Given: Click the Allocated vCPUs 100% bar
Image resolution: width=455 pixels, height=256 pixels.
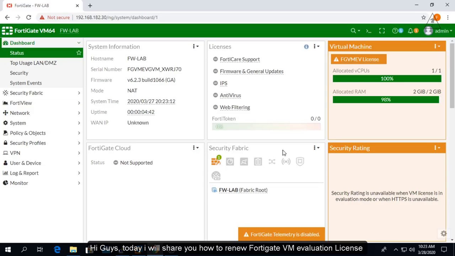Looking at the screenshot, I should coord(387,79).
